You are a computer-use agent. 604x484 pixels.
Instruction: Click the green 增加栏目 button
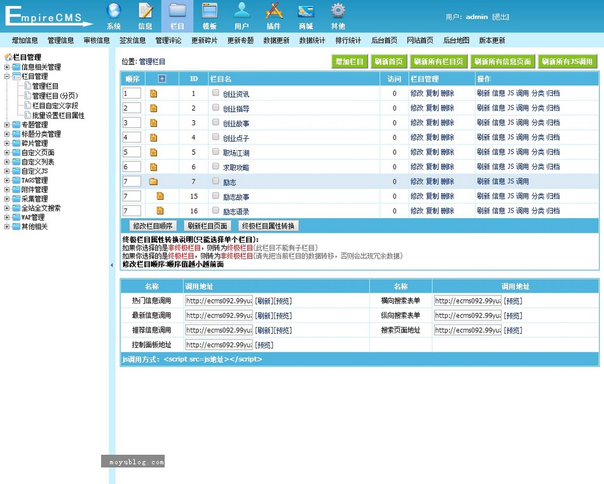[350, 62]
